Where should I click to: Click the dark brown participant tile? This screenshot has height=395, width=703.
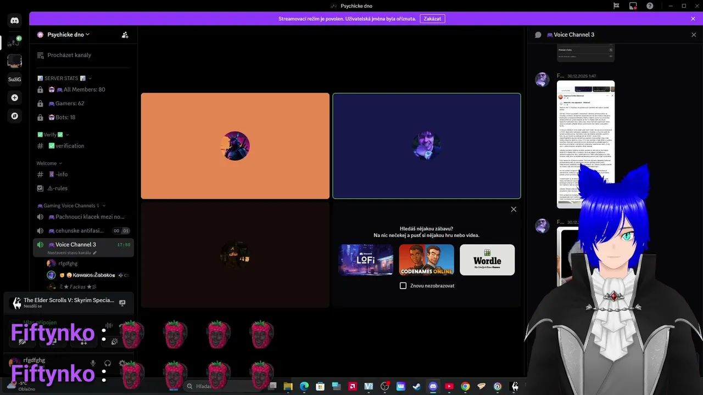click(x=235, y=255)
